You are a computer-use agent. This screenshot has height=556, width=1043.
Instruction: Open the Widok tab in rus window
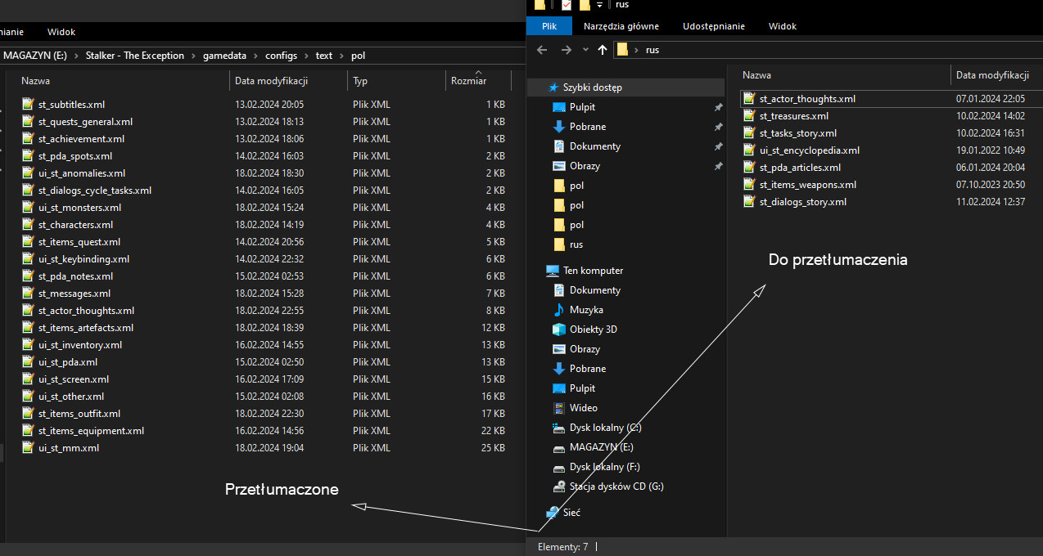[x=783, y=26]
